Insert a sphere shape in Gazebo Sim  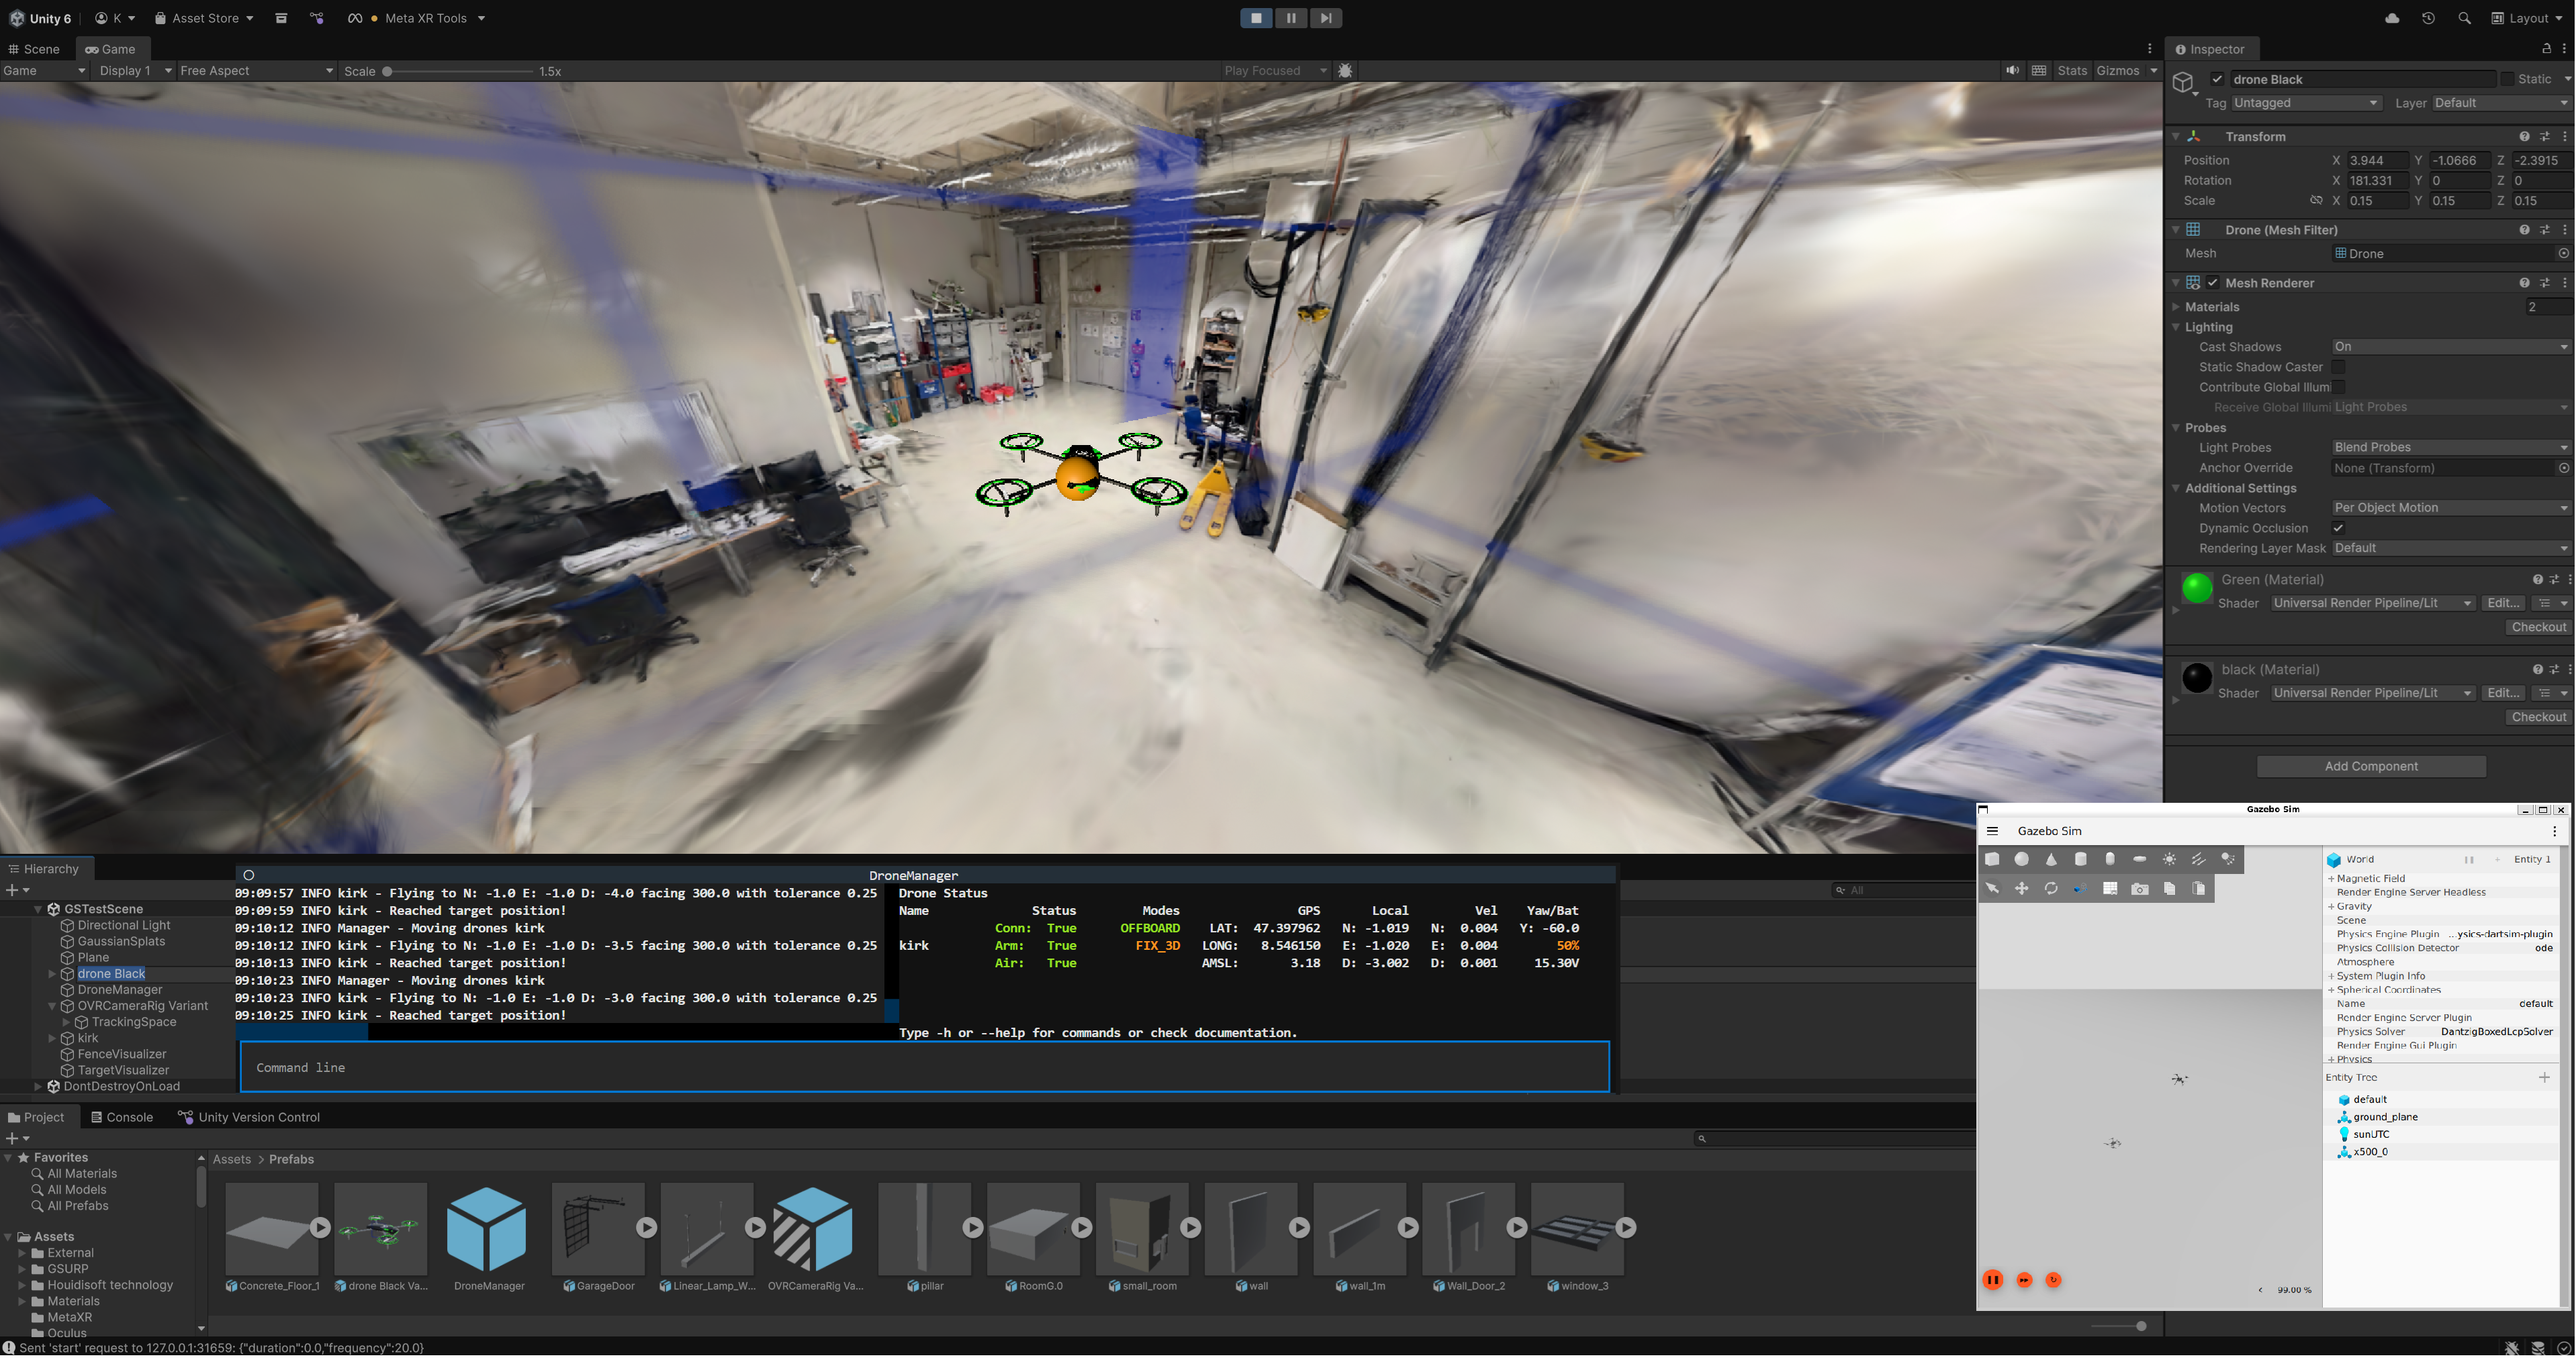point(2022,859)
